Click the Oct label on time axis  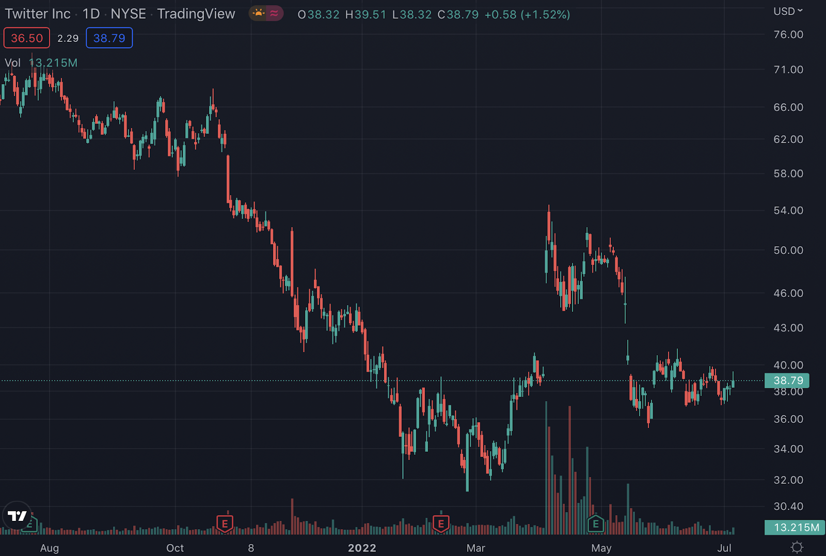(175, 548)
